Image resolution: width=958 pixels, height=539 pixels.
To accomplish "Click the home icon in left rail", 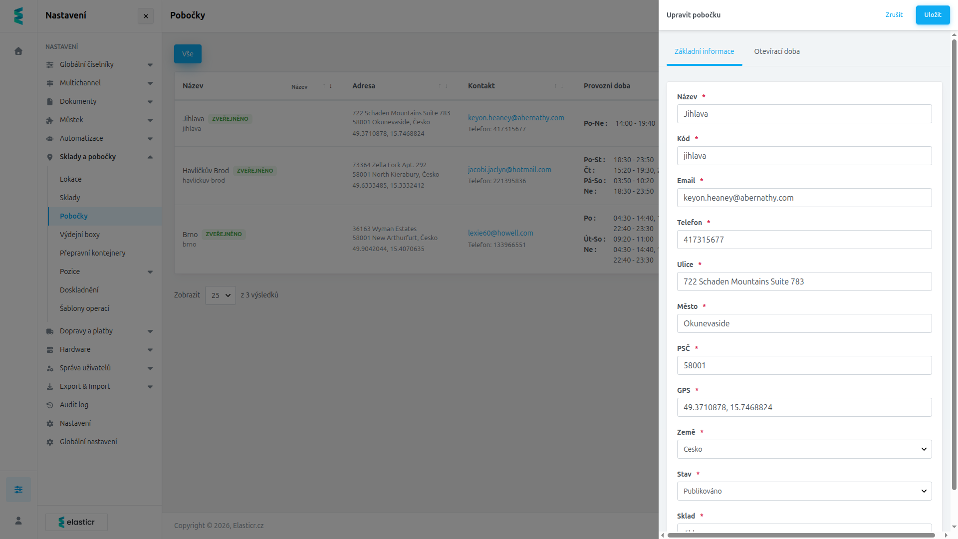I will pyautogui.click(x=18, y=51).
